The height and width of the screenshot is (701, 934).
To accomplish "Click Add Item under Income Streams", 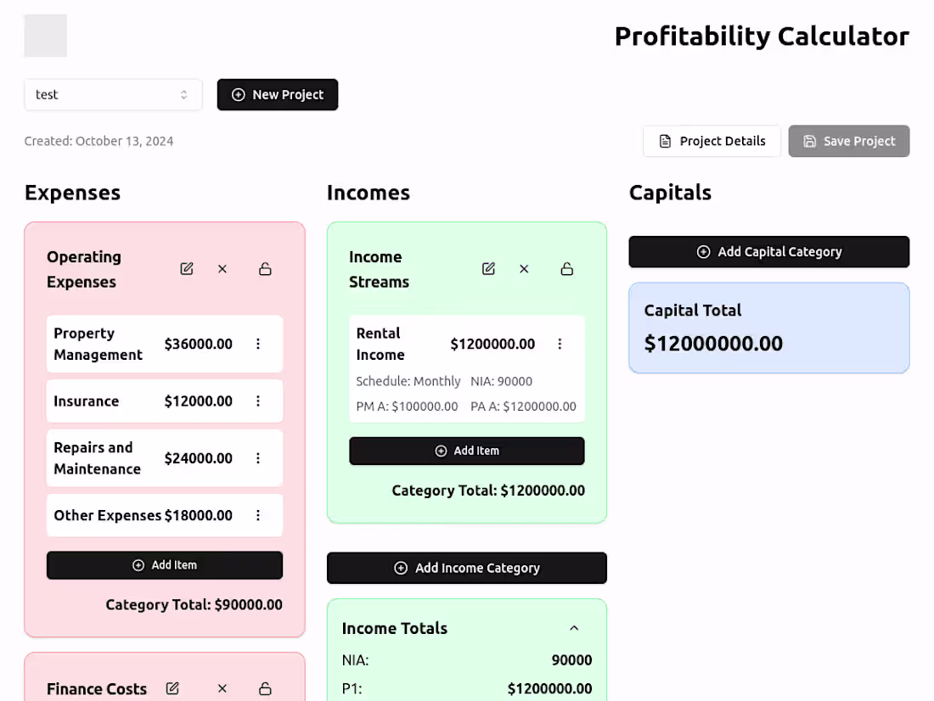I will (x=466, y=451).
